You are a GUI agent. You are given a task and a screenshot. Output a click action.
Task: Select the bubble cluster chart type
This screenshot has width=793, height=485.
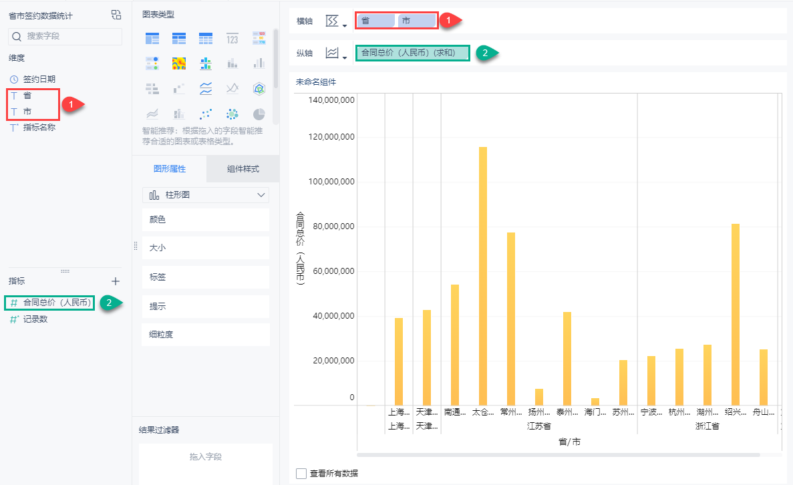232,114
